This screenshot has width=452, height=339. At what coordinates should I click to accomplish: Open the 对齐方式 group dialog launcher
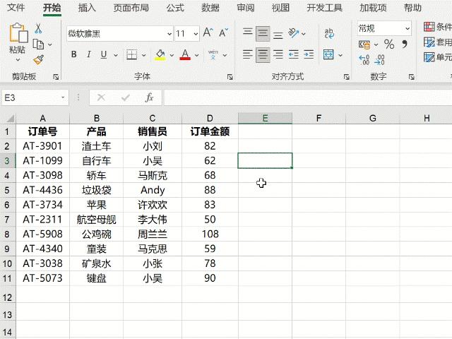[x=347, y=77]
